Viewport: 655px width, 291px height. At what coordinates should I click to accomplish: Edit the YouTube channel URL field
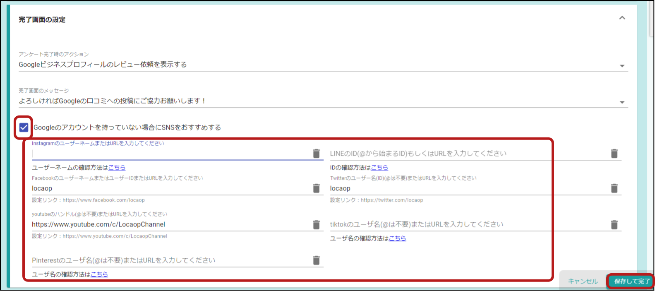coord(171,224)
